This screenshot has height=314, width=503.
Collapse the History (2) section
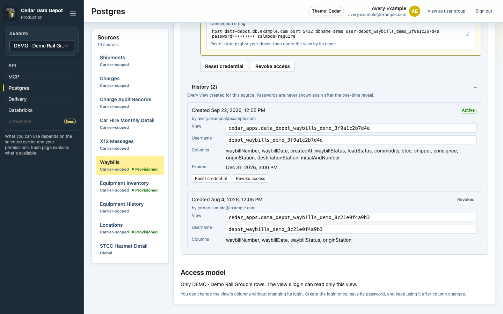(475, 87)
